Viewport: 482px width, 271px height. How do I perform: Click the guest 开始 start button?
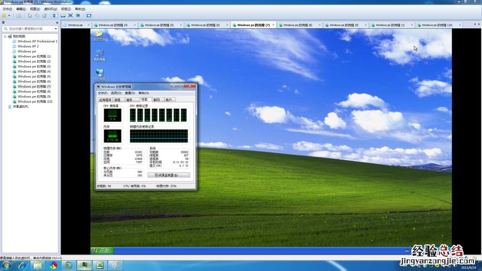point(102,250)
